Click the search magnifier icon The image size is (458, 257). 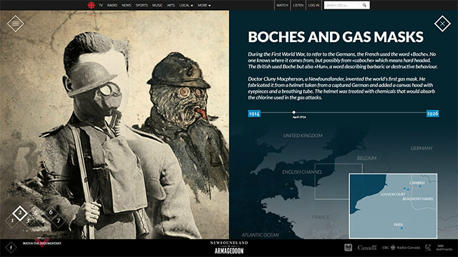tap(364, 5)
